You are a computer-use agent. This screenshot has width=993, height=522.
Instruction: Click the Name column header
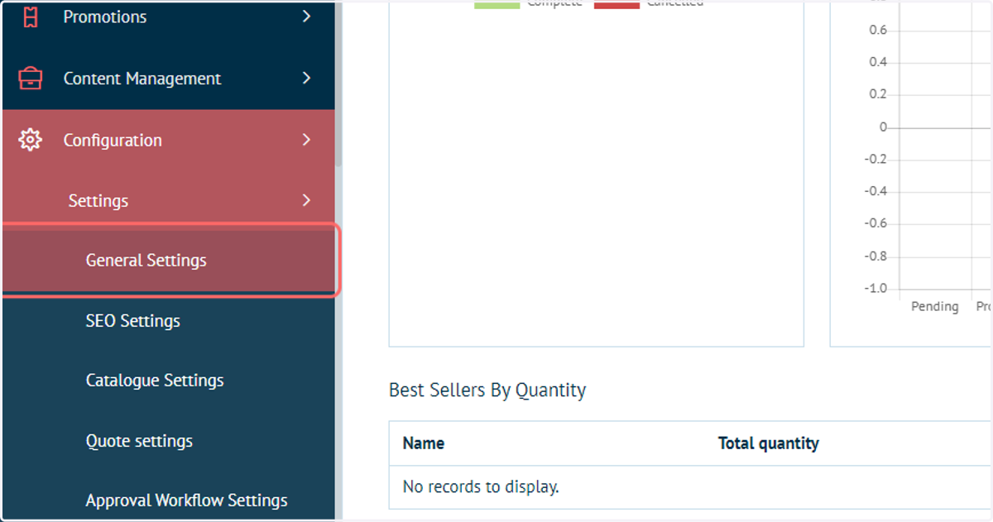pos(423,443)
